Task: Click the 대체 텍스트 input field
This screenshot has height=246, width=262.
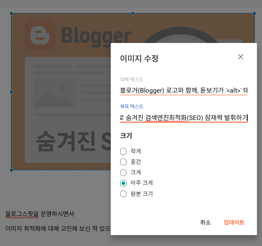Action: (x=183, y=90)
